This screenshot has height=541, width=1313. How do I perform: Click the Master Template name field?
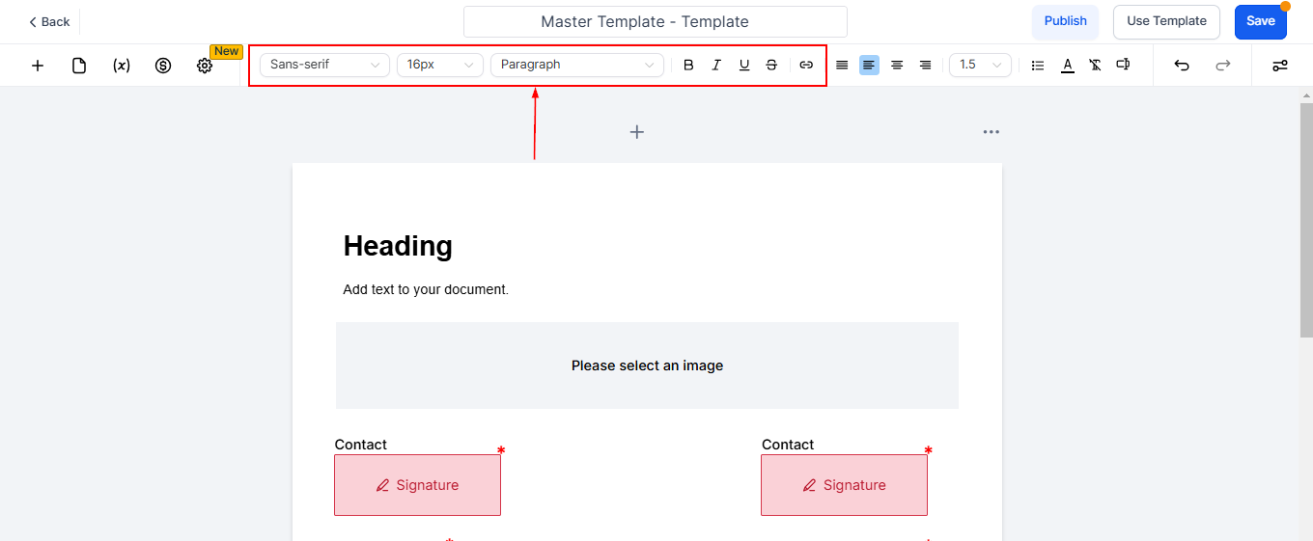(x=655, y=21)
